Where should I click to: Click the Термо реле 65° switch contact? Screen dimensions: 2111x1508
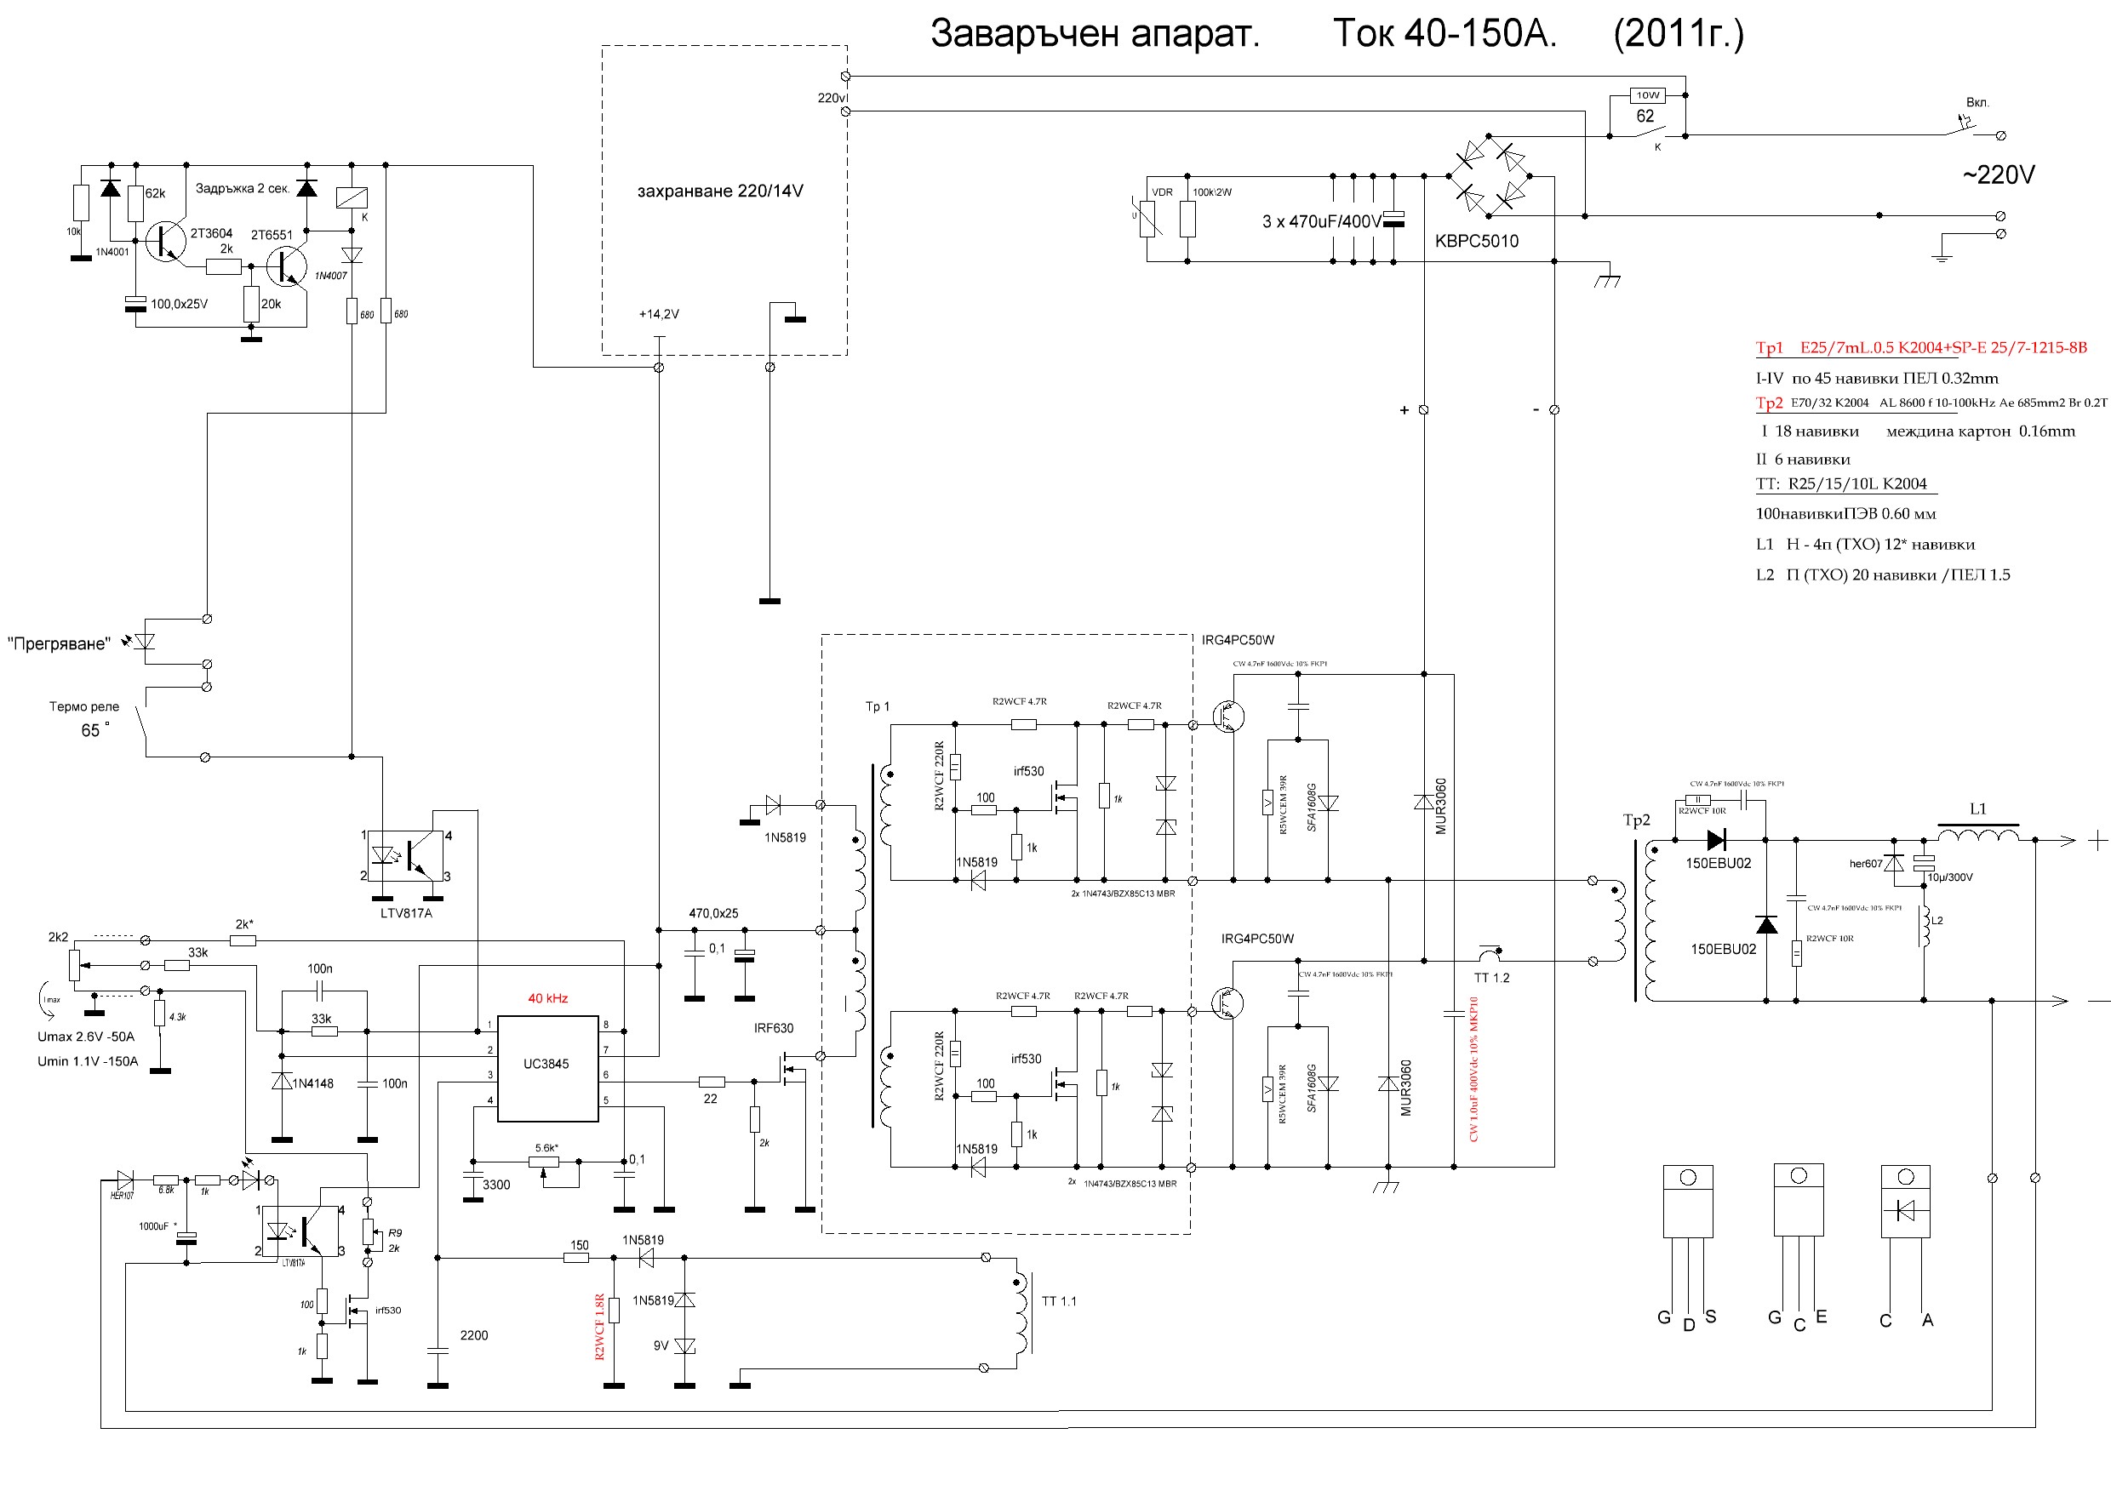pos(142,722)
